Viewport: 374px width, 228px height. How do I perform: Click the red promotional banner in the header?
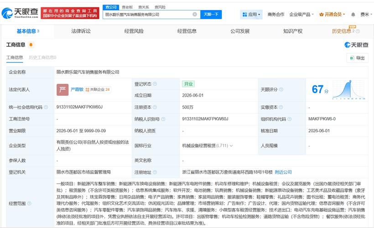70,13
